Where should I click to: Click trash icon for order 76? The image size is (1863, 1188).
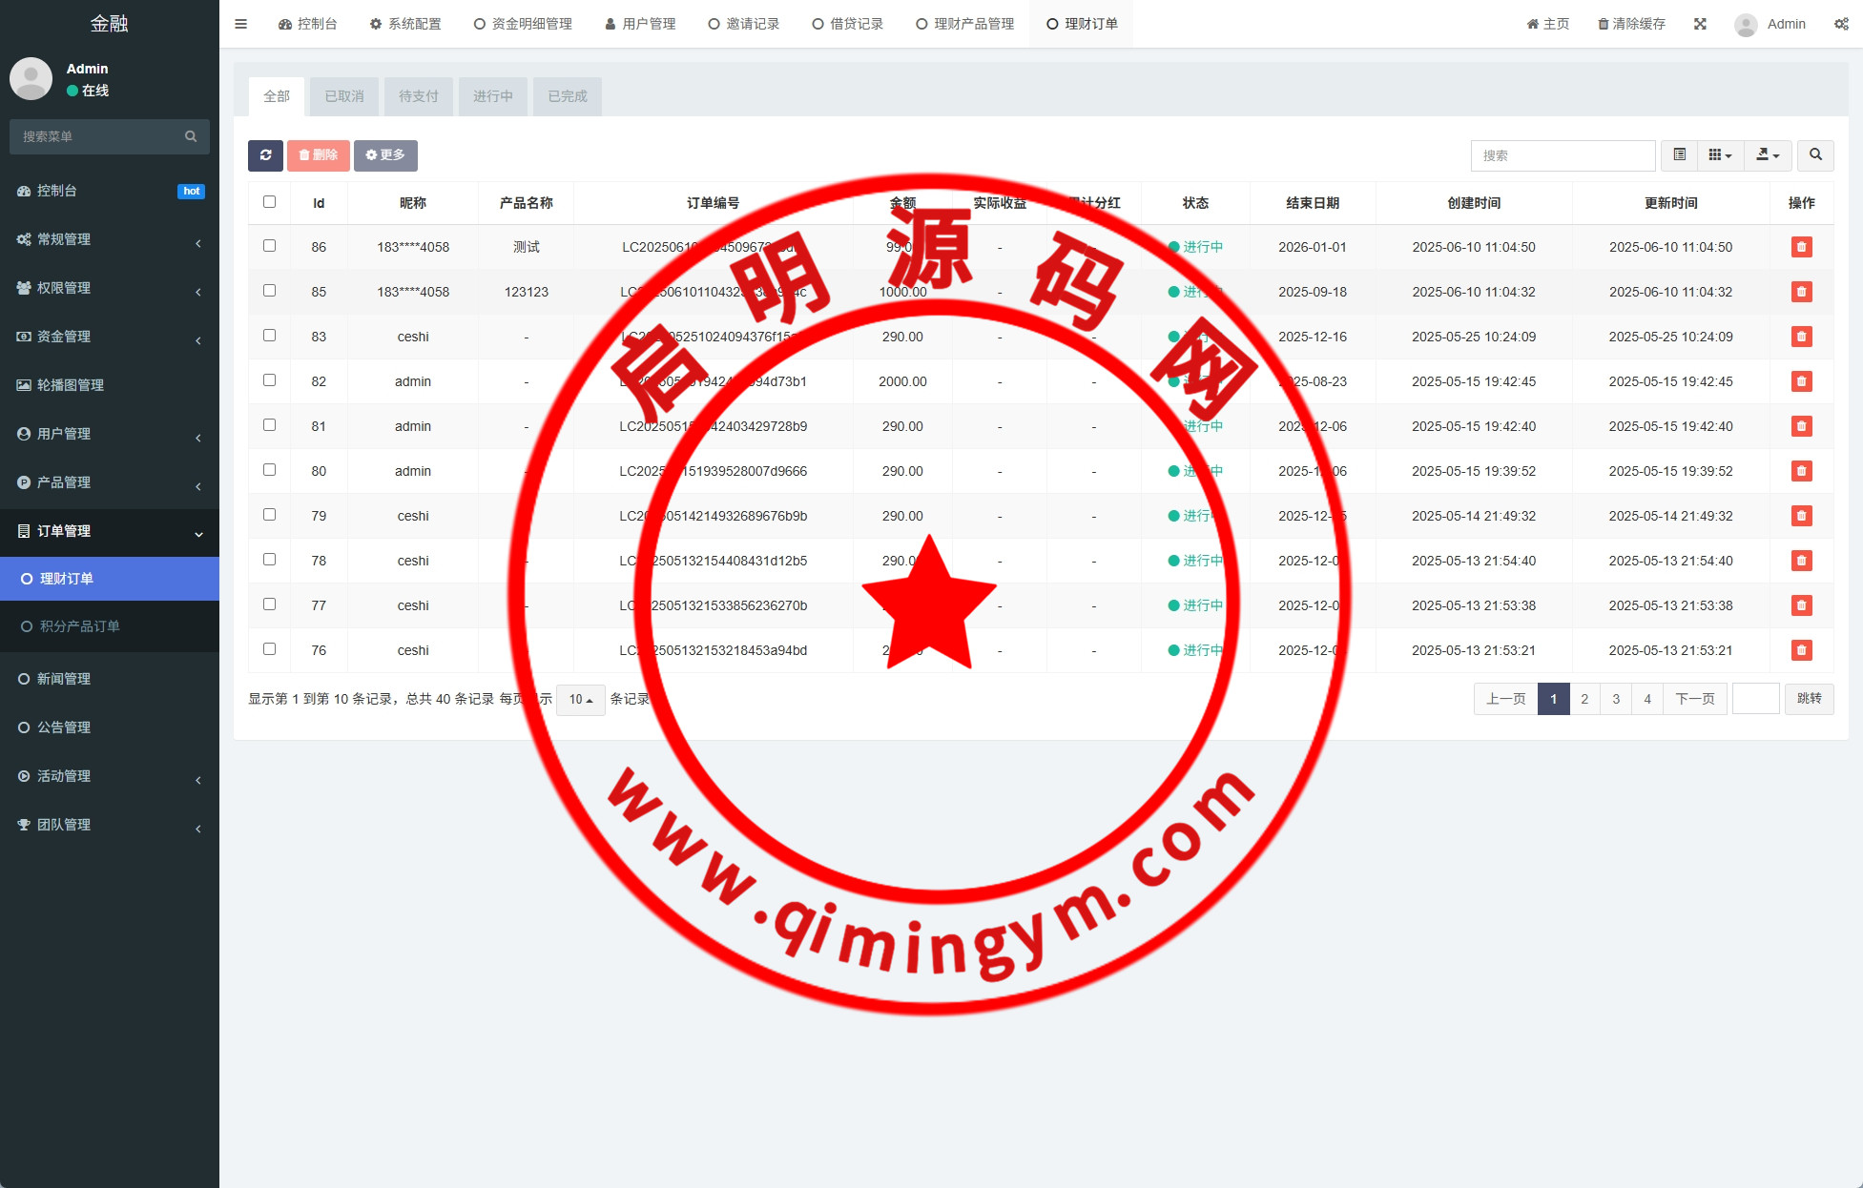pos(1801,650)
